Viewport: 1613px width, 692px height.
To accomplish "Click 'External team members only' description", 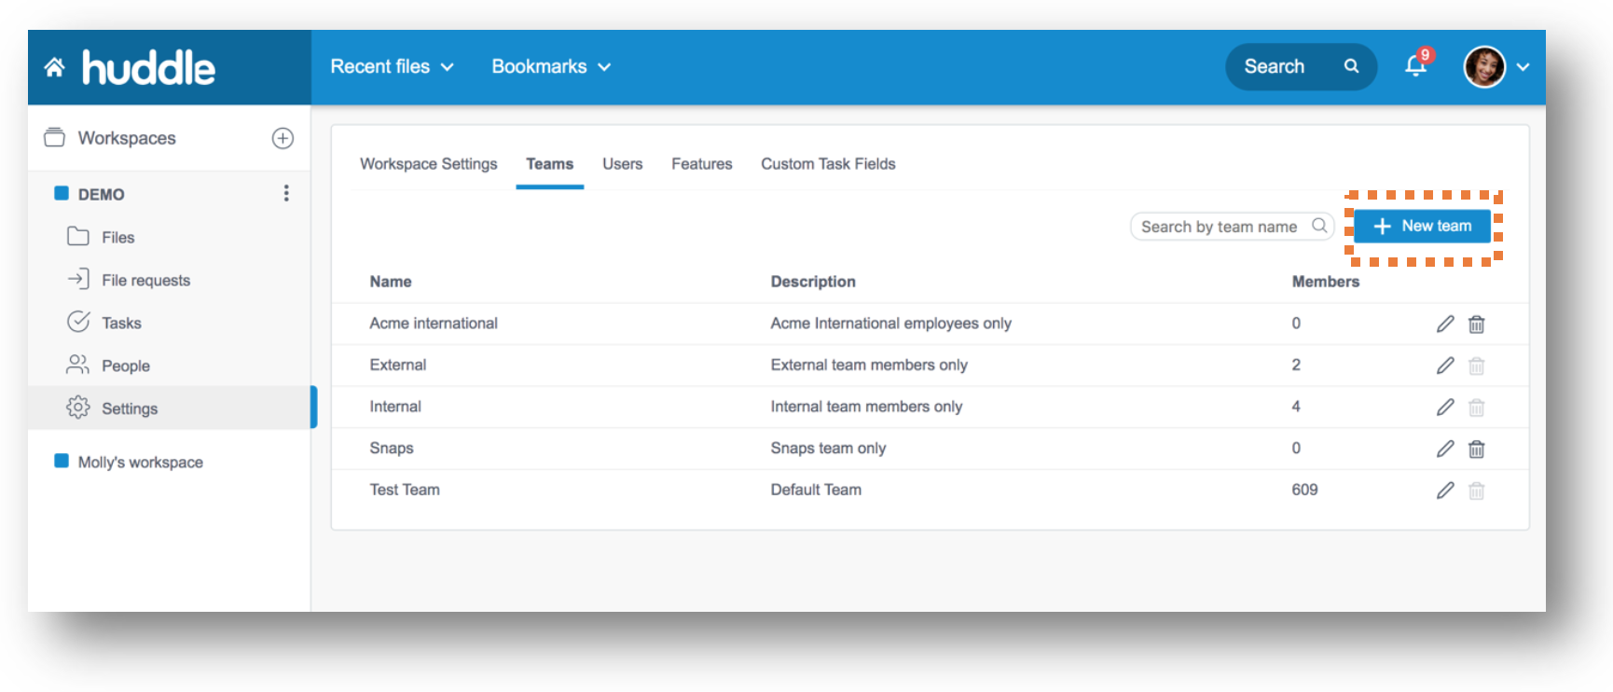I will [869, 365].
